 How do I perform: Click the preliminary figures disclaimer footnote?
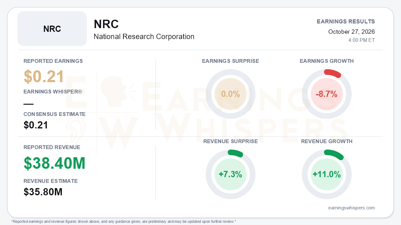pyautogui.click(x=124, y=222)
